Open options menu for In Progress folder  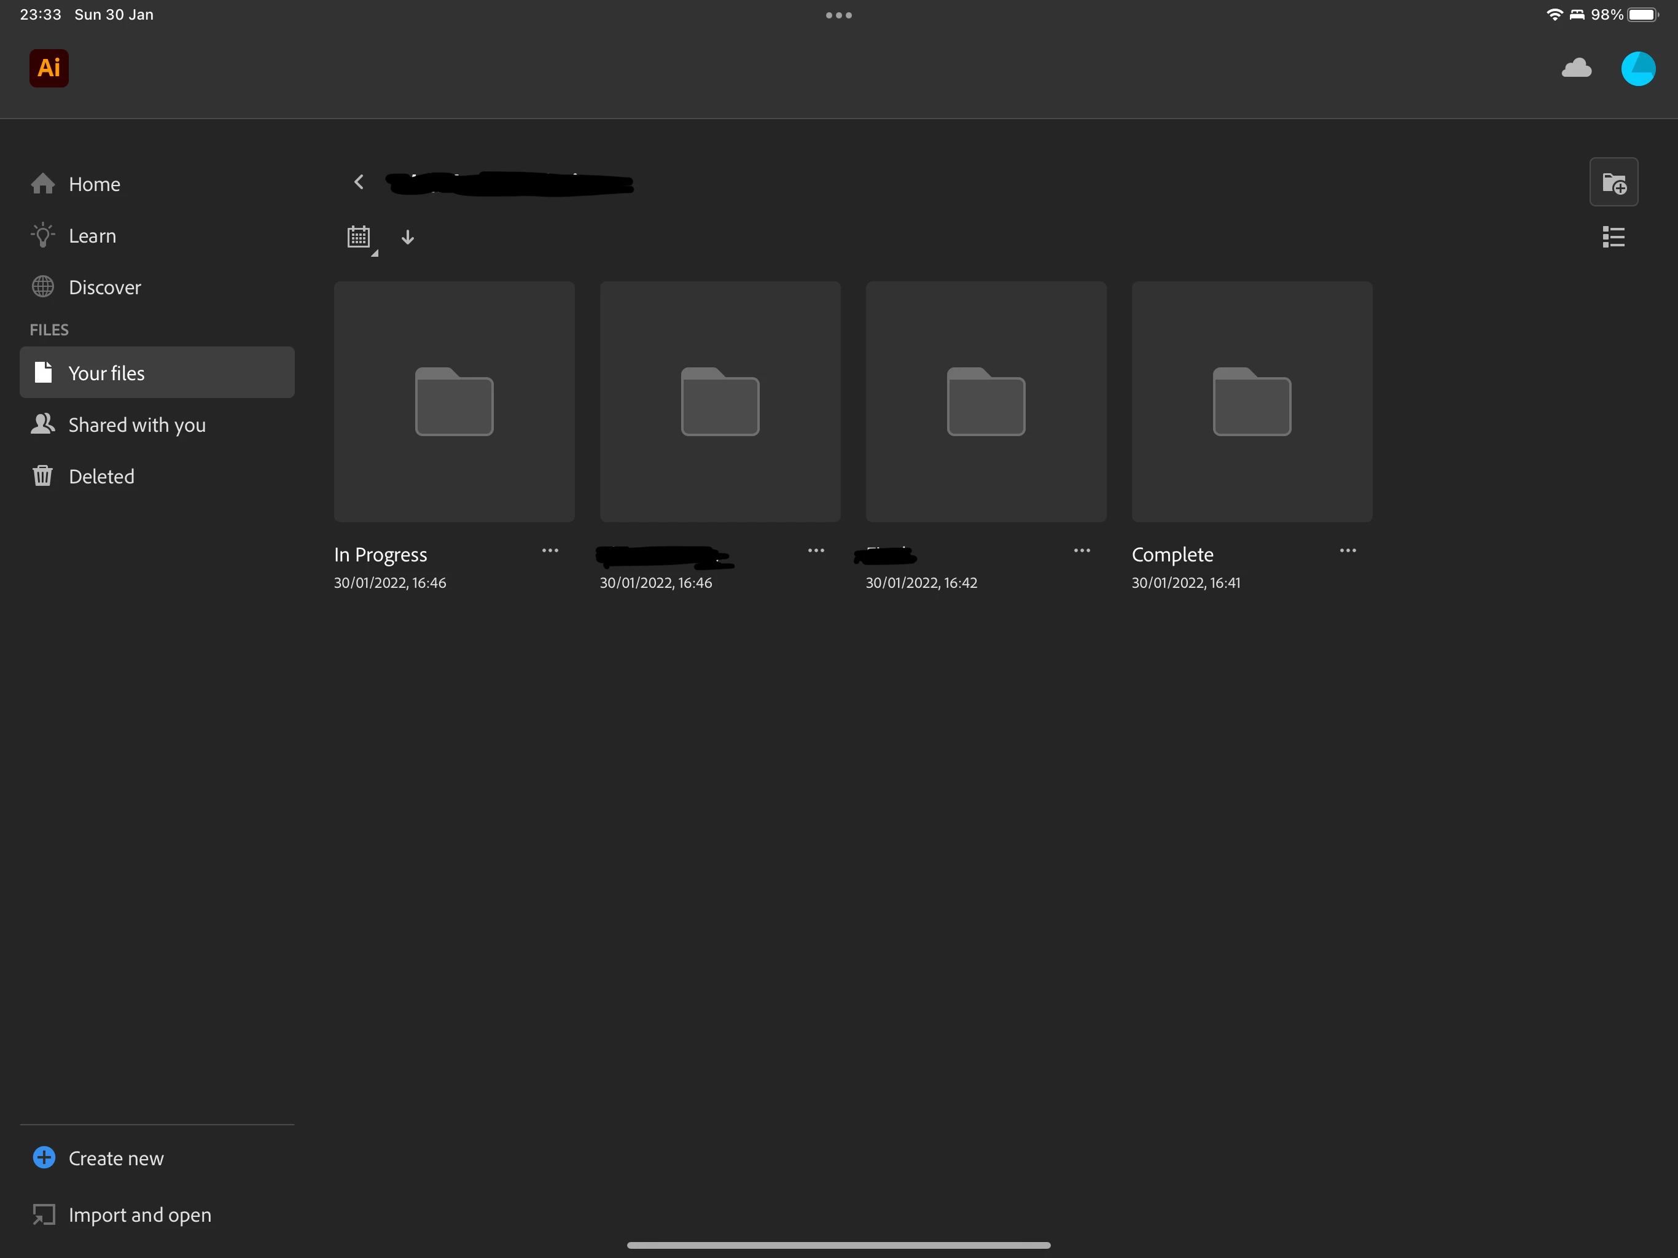click(x=550, y=551)
